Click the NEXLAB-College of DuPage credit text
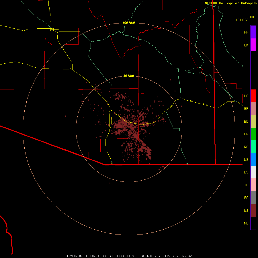 229,3
